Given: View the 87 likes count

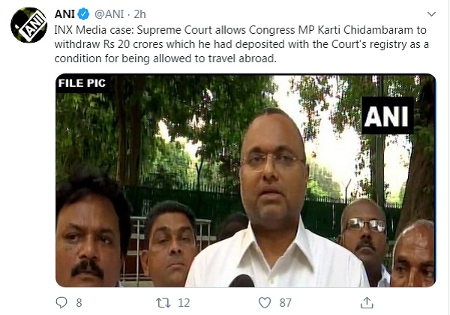Looking at the screenshot, I should tap(285, 303).
